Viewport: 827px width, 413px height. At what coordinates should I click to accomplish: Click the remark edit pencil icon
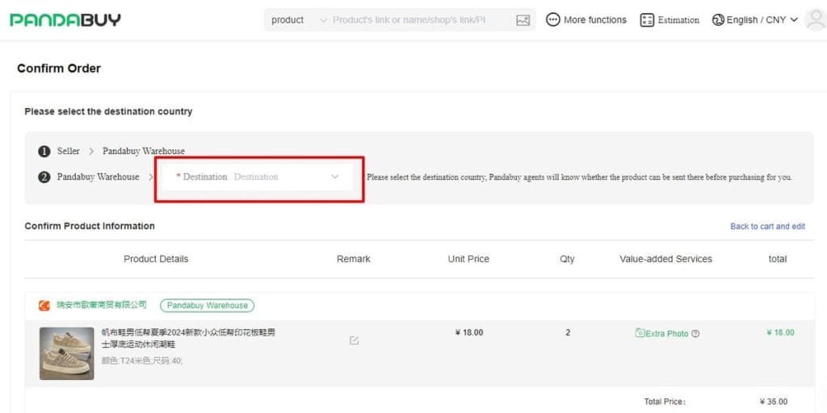[354, 340]
